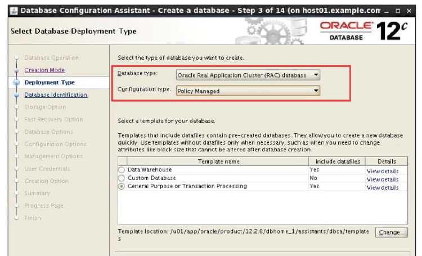Click the 'Database type:' label

tap(137, 73)
